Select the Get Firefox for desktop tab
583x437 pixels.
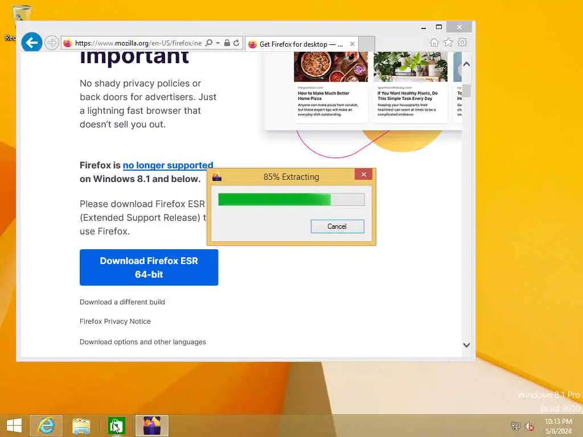pyautogui.click(x=301, y=44)
